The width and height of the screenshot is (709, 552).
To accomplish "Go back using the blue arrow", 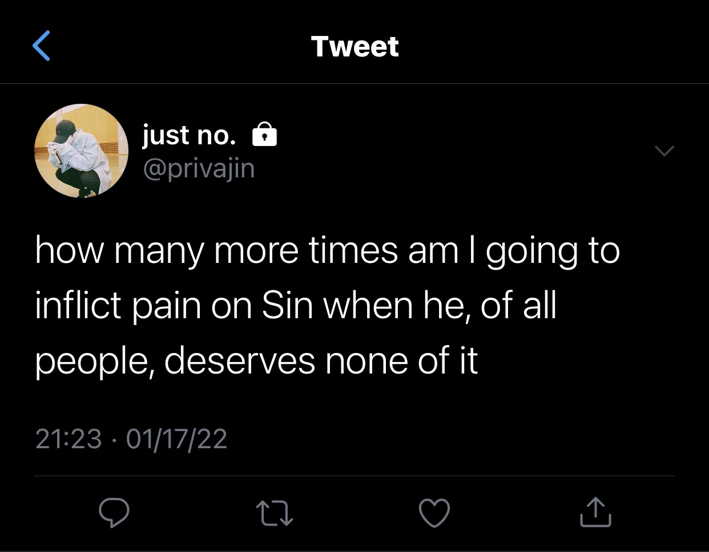I will (41, 46).
